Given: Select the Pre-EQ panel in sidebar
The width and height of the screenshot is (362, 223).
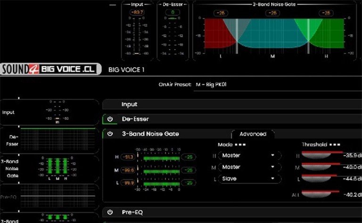Looking at the screenshot, I should click(49, 197).
